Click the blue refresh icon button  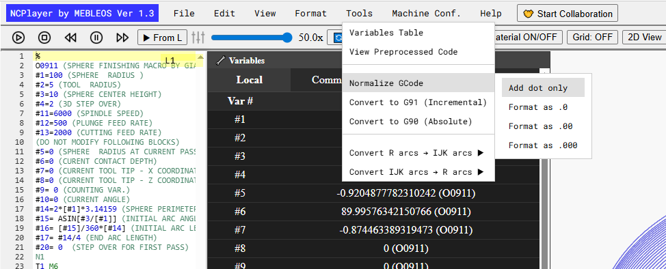337,38
